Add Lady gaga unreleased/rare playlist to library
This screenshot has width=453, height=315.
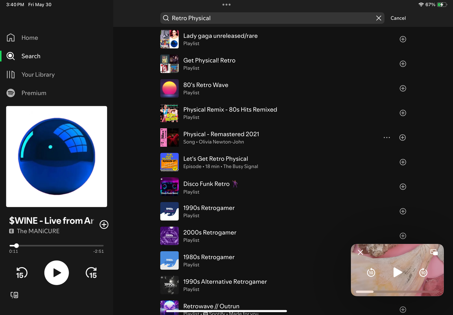pyautogui.click(x=403, y=39)
